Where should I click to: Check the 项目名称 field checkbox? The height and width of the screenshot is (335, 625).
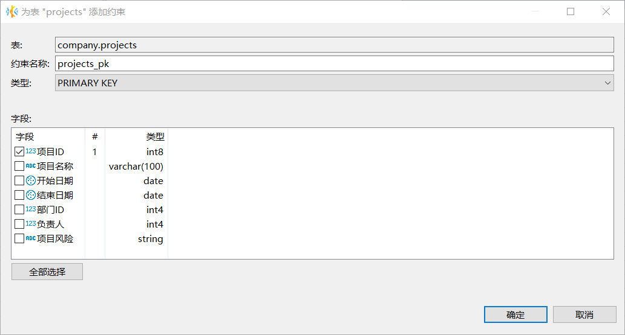[x=19, y=166]
